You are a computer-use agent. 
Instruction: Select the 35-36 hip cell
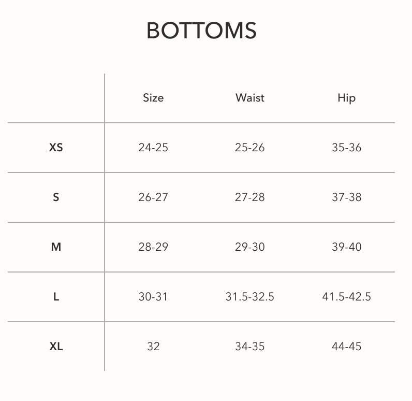coord(347,147)
